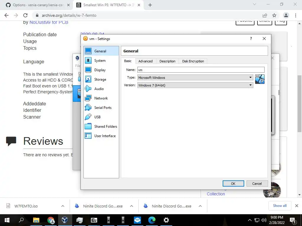Open the USB settings category icon

(88, 117)
